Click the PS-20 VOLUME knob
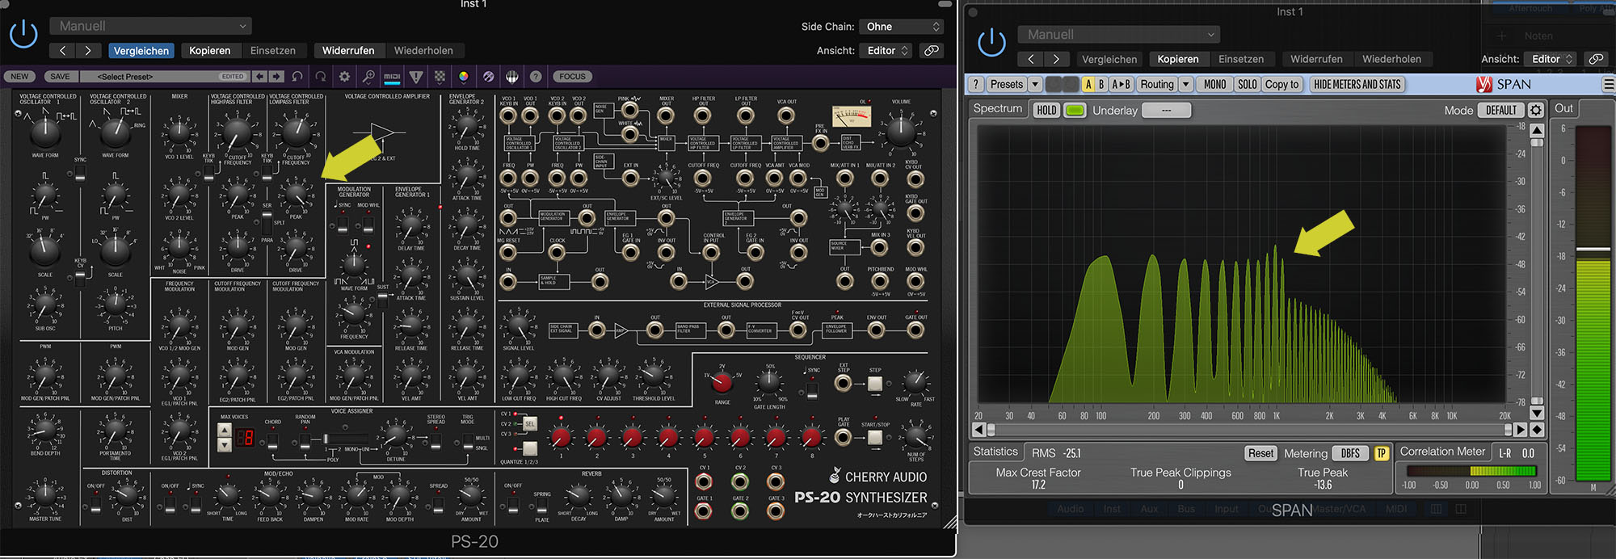This screenshot has width=1616, height=559. 900,129
